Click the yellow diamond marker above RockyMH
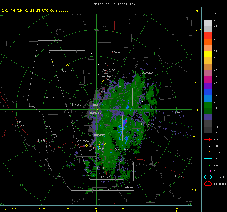The width and height of the screenshot is (227, 212). click(67, 66)
